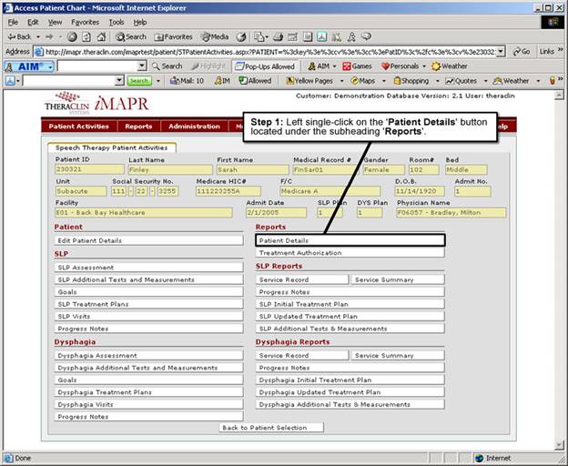Open SLP Treatment Plans activity

pyautogui.click(x=147, y=304)
